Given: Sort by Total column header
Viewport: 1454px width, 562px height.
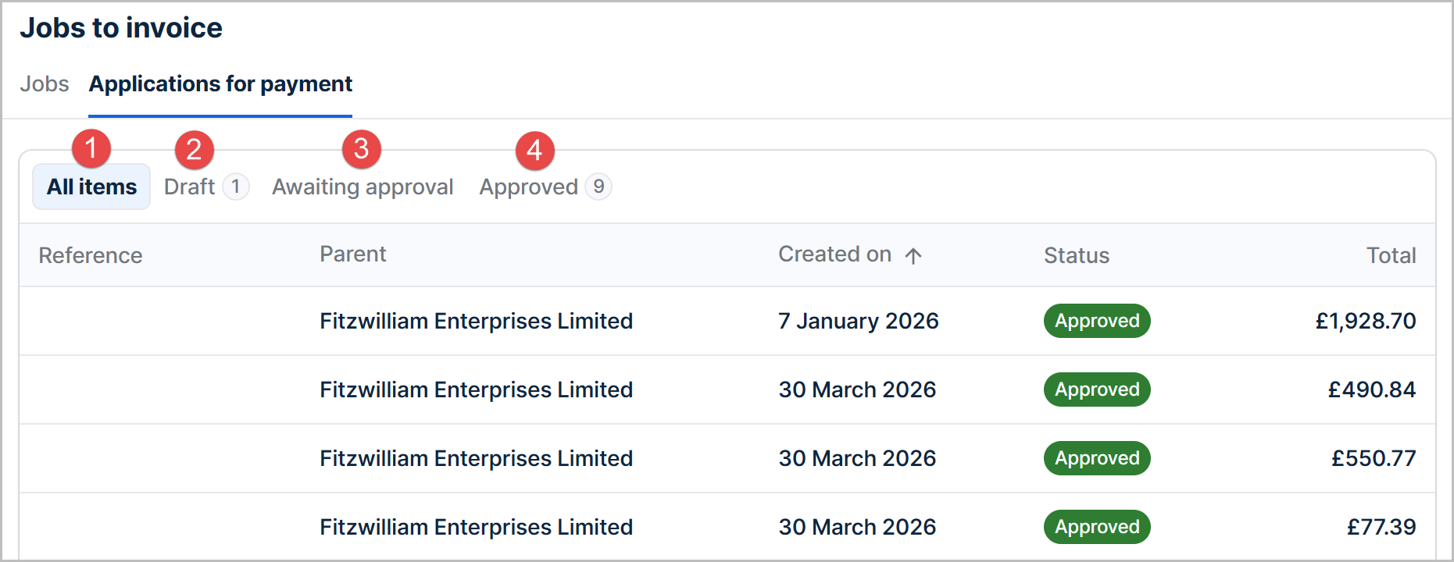Looking at the screenshot, I should (x=1391, y=255).
